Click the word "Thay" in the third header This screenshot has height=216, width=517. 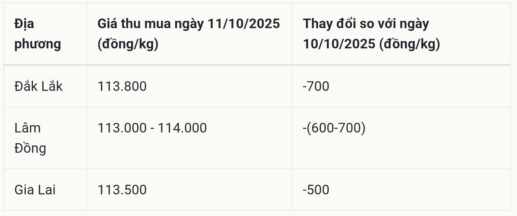click(x=317, y=24)
